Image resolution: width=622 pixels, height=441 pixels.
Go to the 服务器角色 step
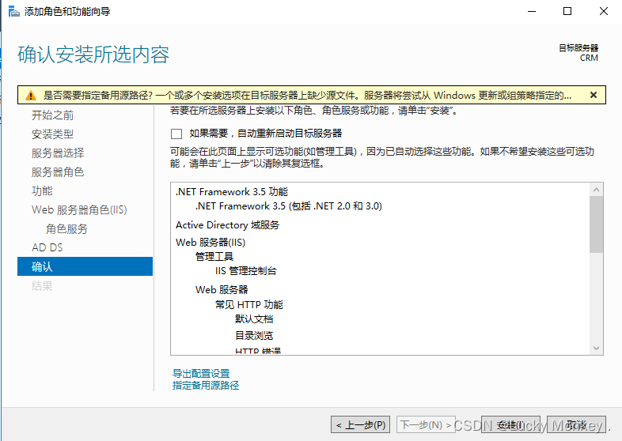click(58, 172)
